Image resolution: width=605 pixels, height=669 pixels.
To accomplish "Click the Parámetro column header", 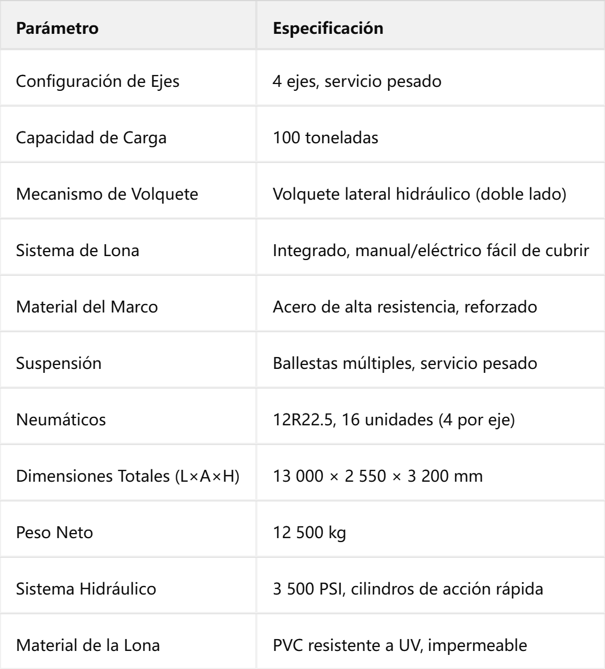I will click(128, 25).
